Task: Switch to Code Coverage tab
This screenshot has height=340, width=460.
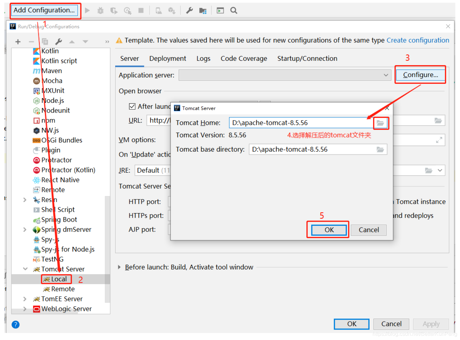Action: tap(244, 59)
